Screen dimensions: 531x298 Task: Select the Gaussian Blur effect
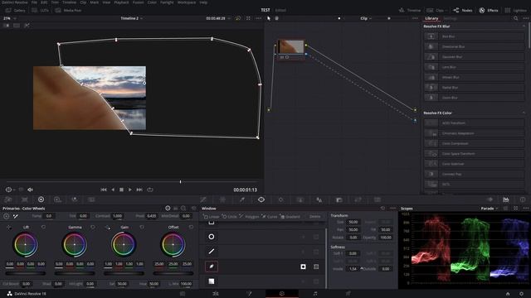point(474,57)
